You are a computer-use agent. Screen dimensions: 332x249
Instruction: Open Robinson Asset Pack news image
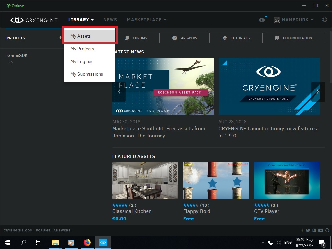[x=163, y=86]
